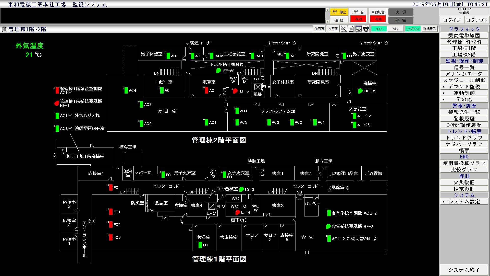Go to 前画面 previous screen
The width and height of the screenshot is (490, 276).
(319, 29)
